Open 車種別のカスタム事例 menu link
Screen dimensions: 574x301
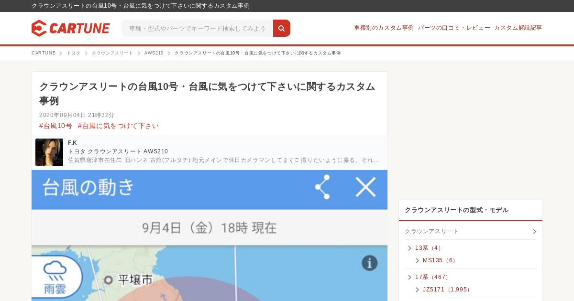point(384,28)
